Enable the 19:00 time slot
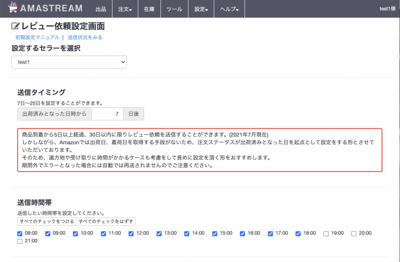This screenshot has width=400, height=262. pyautogui.click(x=326, y=233)
